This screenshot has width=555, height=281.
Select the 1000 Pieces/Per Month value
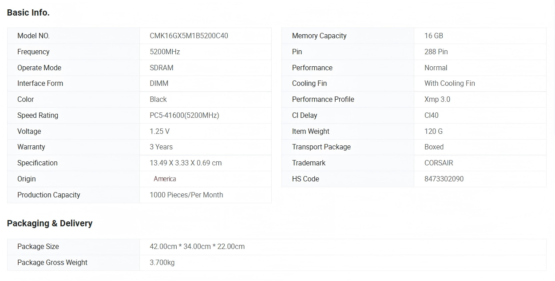coord(186,195)
